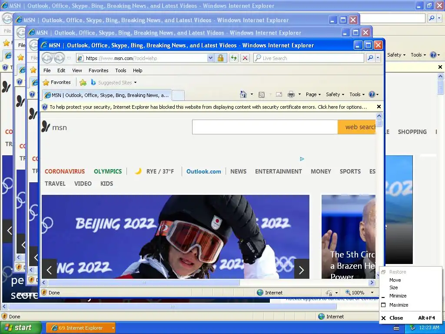Open the OLYMPICS link

[108, 171]
